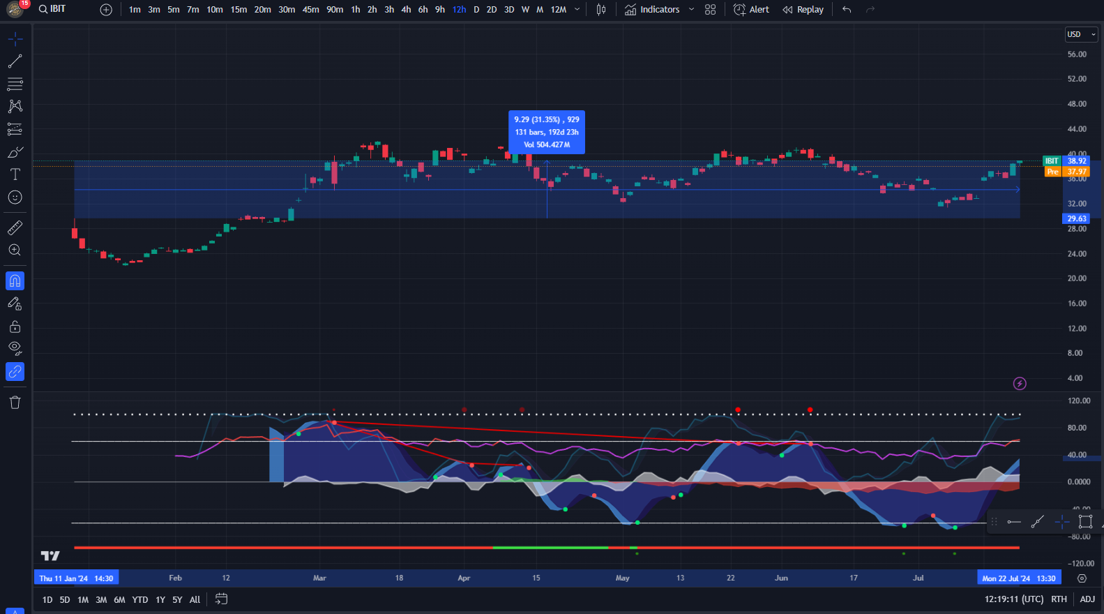1104x614 pixels.
Task: Select the trend line drawing tool
Action: (15, 61)
